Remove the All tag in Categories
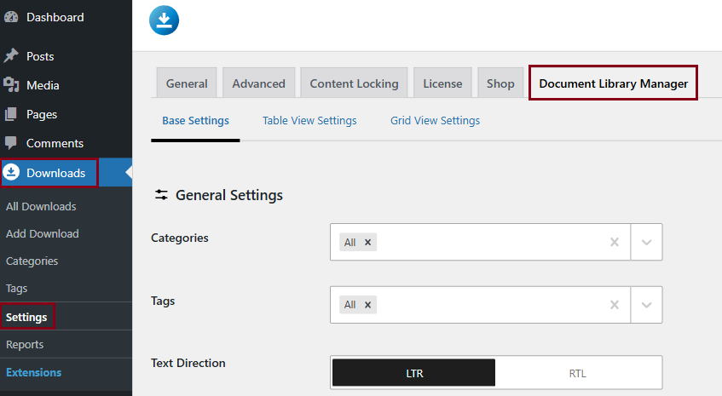 pyautogui.click(x=367, y=243)
